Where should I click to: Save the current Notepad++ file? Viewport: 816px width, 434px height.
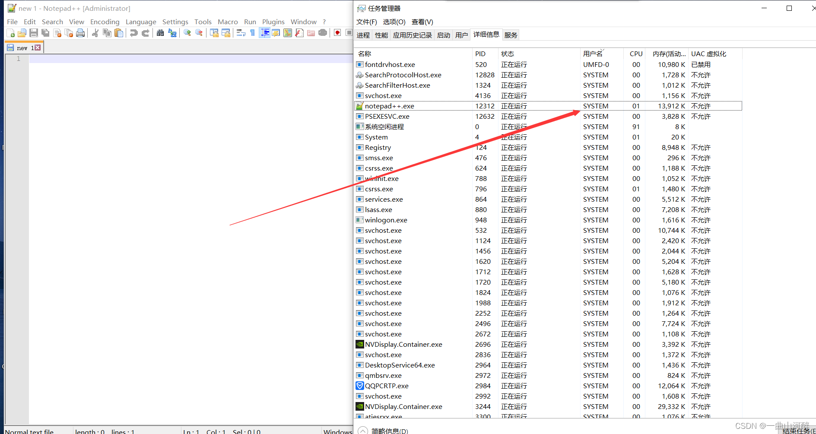point(34,33)
